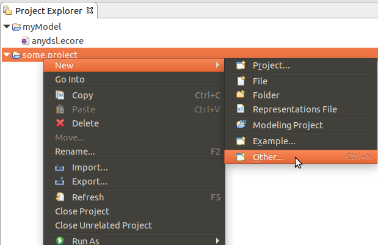This screenshot has width=378, height=245.
Task: Click Close Unrelated Project menu entry
Action: (103, 225)
